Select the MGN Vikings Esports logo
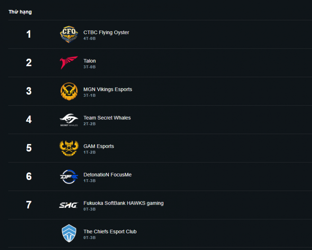The height and width of the screenshot is (250, 312). pyautogui.click(x=69, y=91)
